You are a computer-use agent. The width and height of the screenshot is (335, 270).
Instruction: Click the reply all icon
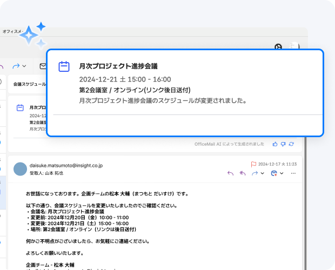pos(243,173)
